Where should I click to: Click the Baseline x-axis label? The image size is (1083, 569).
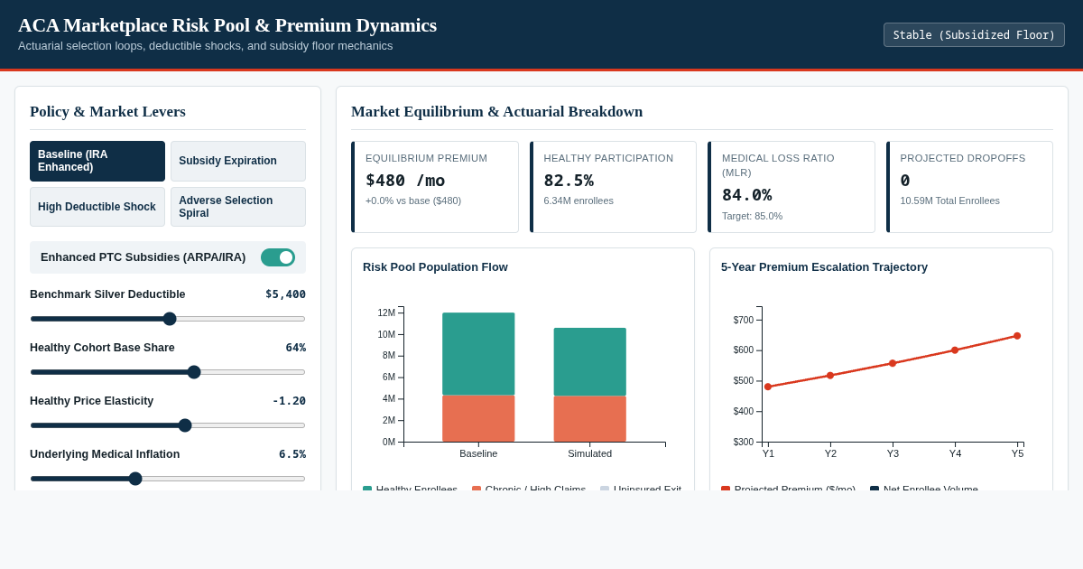(x=478, y=453)
